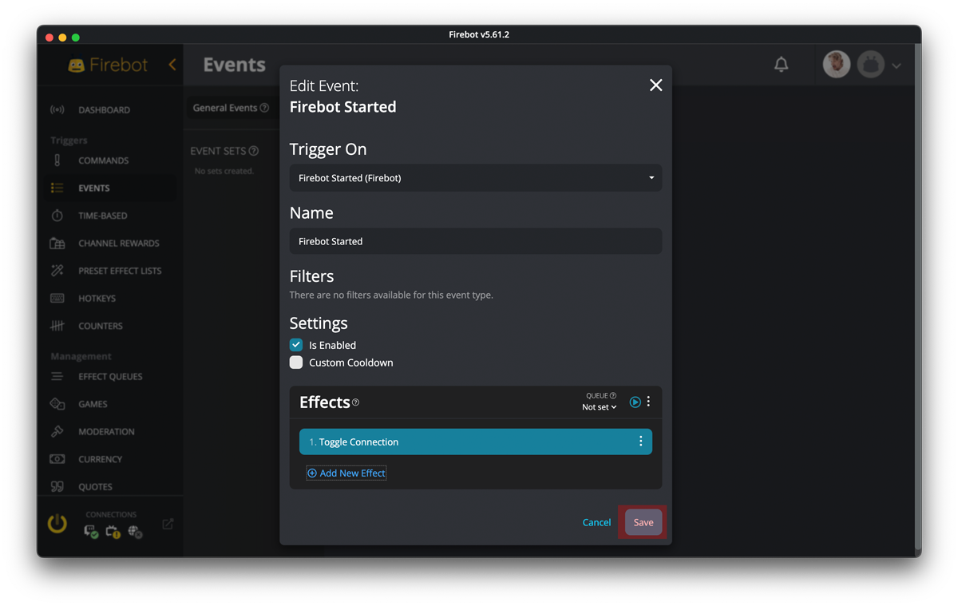The height and width of the screenshot is (606, 958).
Task: Enable the Custom Cooldown checkbox
Action: click(296, 362)
